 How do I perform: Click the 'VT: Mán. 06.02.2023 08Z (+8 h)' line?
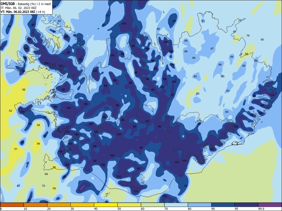23,12
